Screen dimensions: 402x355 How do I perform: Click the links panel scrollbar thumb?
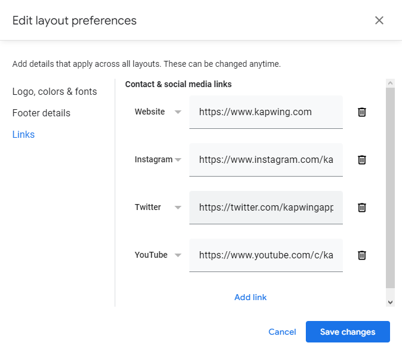pyautogui.click(x=390, y=188)
